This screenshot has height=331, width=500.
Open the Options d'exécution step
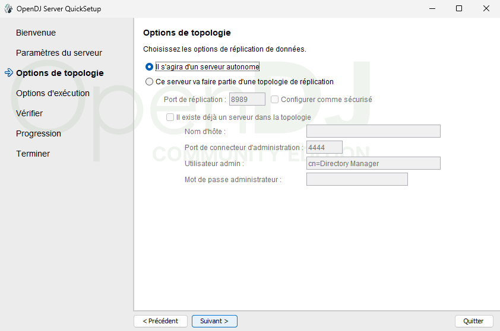[x=53, y=93]
